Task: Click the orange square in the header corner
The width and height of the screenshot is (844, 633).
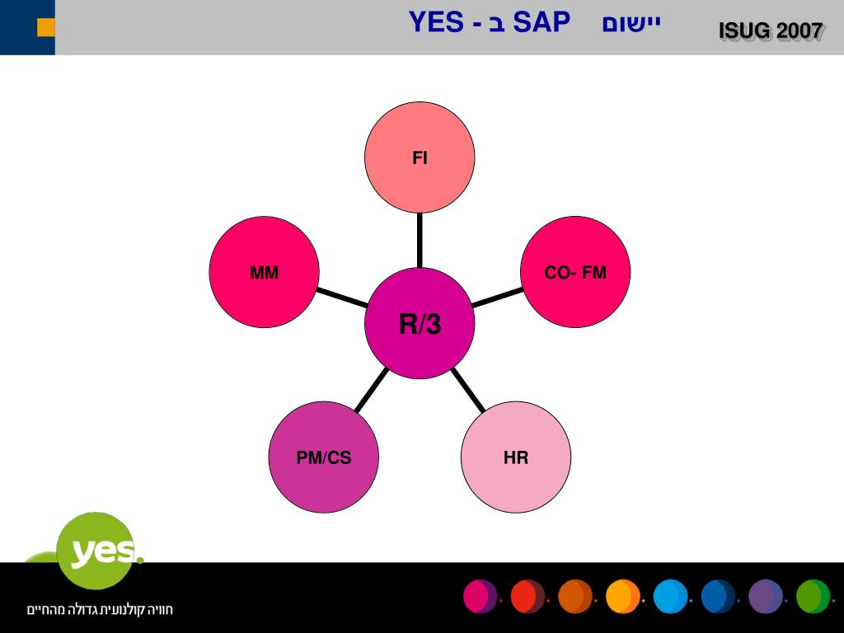Action: click(46, 27)
